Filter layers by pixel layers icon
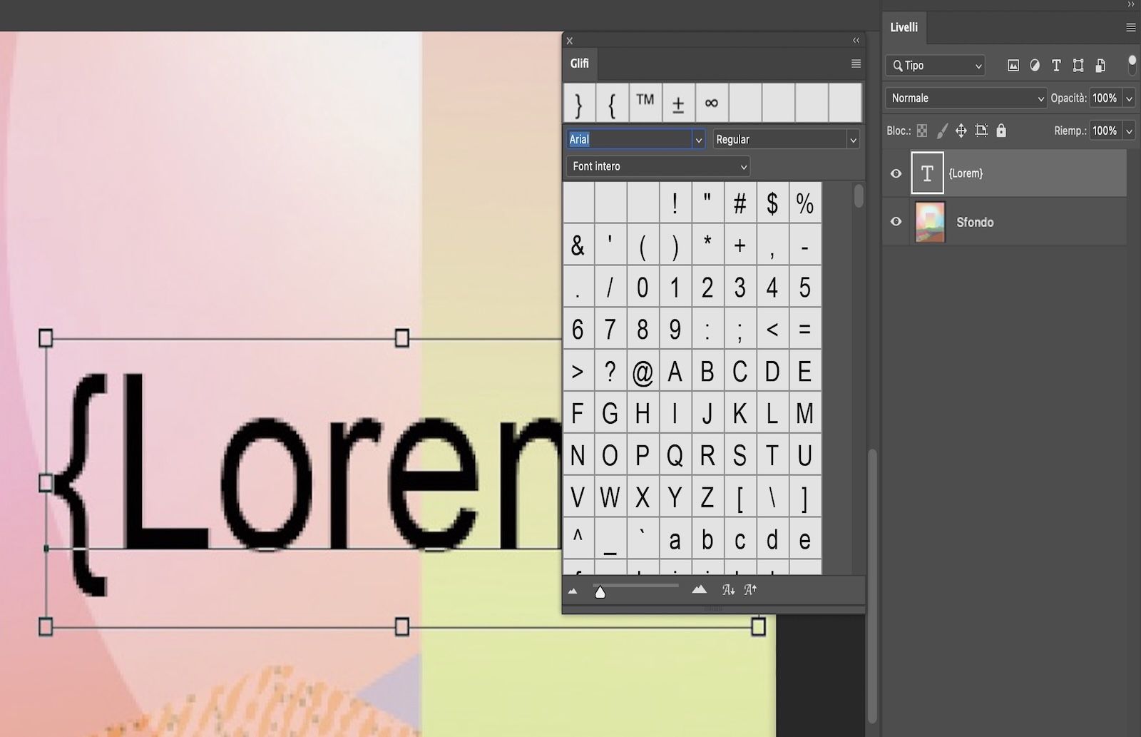The image size is (1141, 737). pyautogui.click(x=1012, y=66)
